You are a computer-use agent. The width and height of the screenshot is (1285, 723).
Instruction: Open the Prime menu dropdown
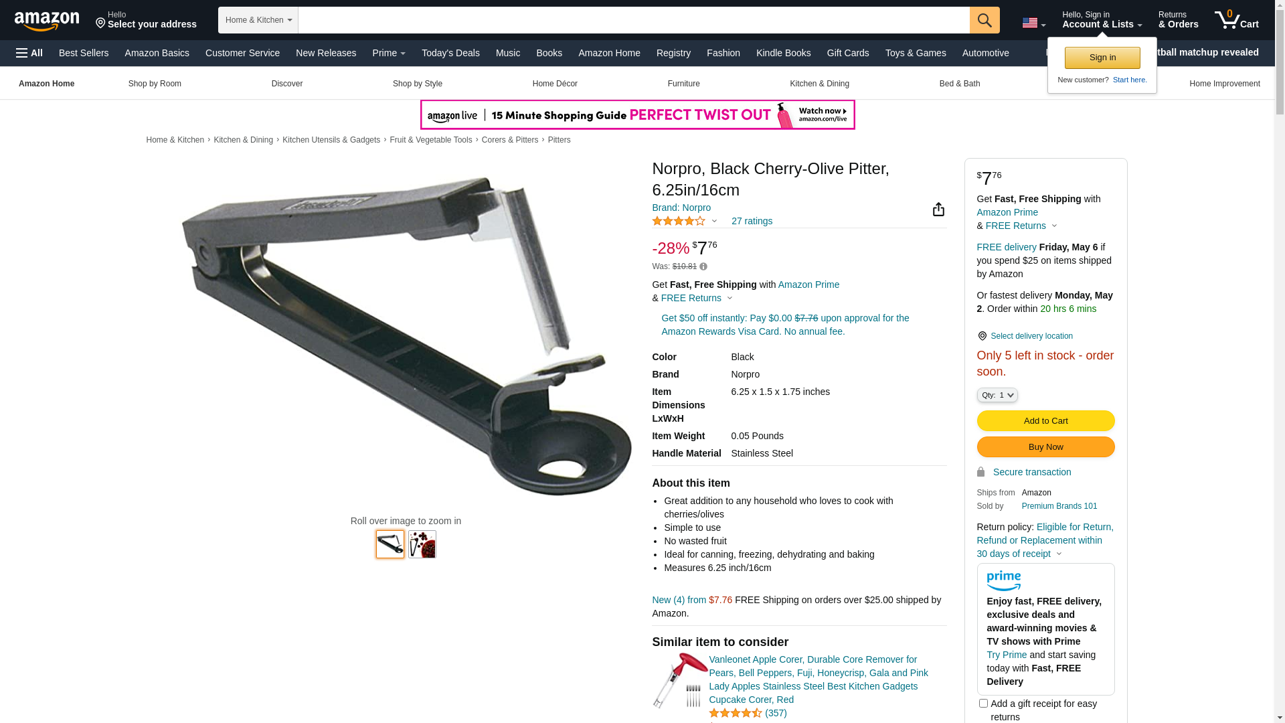(x=389, y=53)
